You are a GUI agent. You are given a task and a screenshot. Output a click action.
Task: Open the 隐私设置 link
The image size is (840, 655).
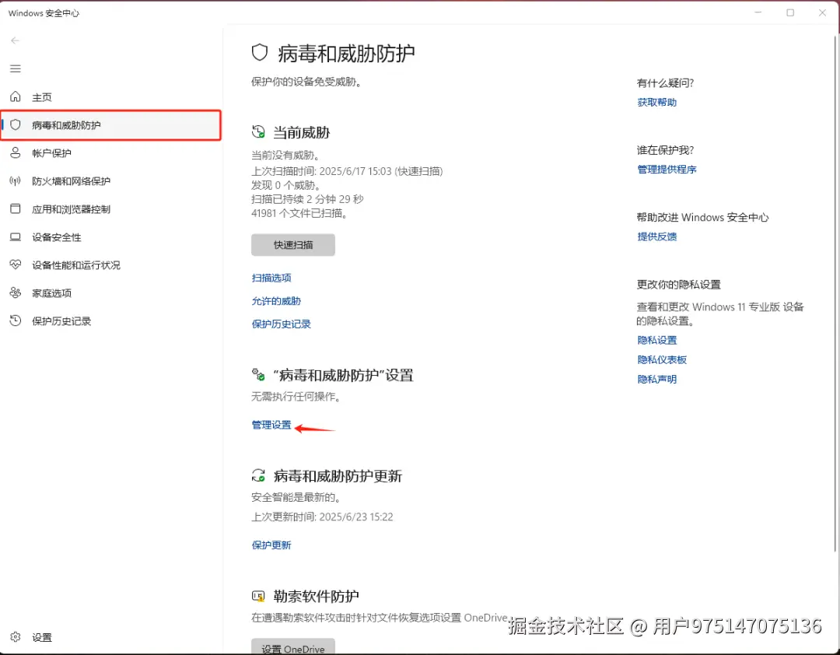coord(656,340)
